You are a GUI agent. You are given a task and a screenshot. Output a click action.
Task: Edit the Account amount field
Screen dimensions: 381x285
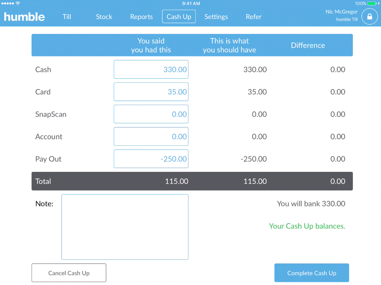151,136
